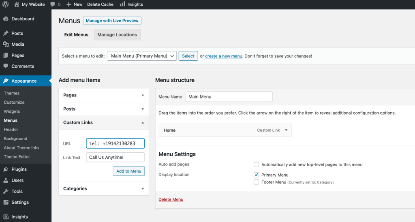Open the menu selection dropdown
415x222 pixels.
(141, 56)
